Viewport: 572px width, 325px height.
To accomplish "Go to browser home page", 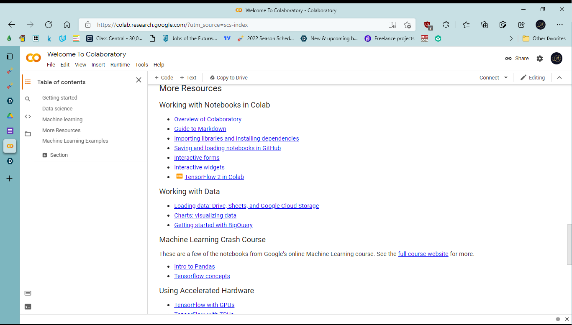I will [67, 25].
